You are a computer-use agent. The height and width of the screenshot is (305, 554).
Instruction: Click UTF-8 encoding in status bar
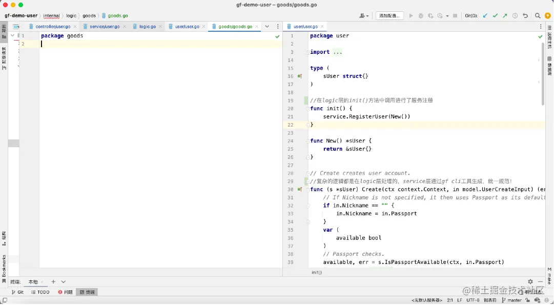click(473, 300)
